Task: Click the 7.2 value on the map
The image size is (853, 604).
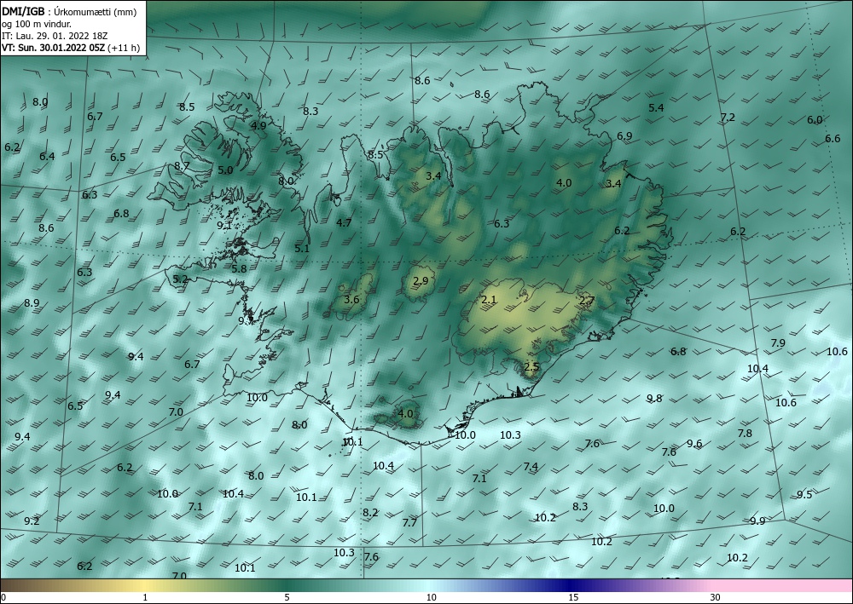Action: coord(728,118)
